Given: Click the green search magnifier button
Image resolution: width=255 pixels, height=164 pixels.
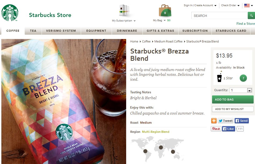Looking at the screenshot, I should [251, 16].
